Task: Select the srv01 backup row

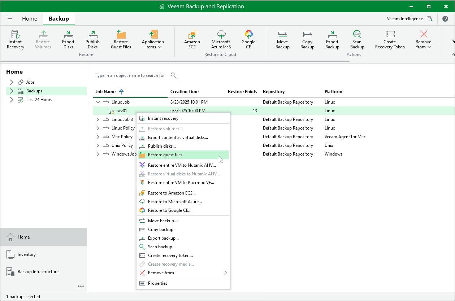Action: point(274,111)
